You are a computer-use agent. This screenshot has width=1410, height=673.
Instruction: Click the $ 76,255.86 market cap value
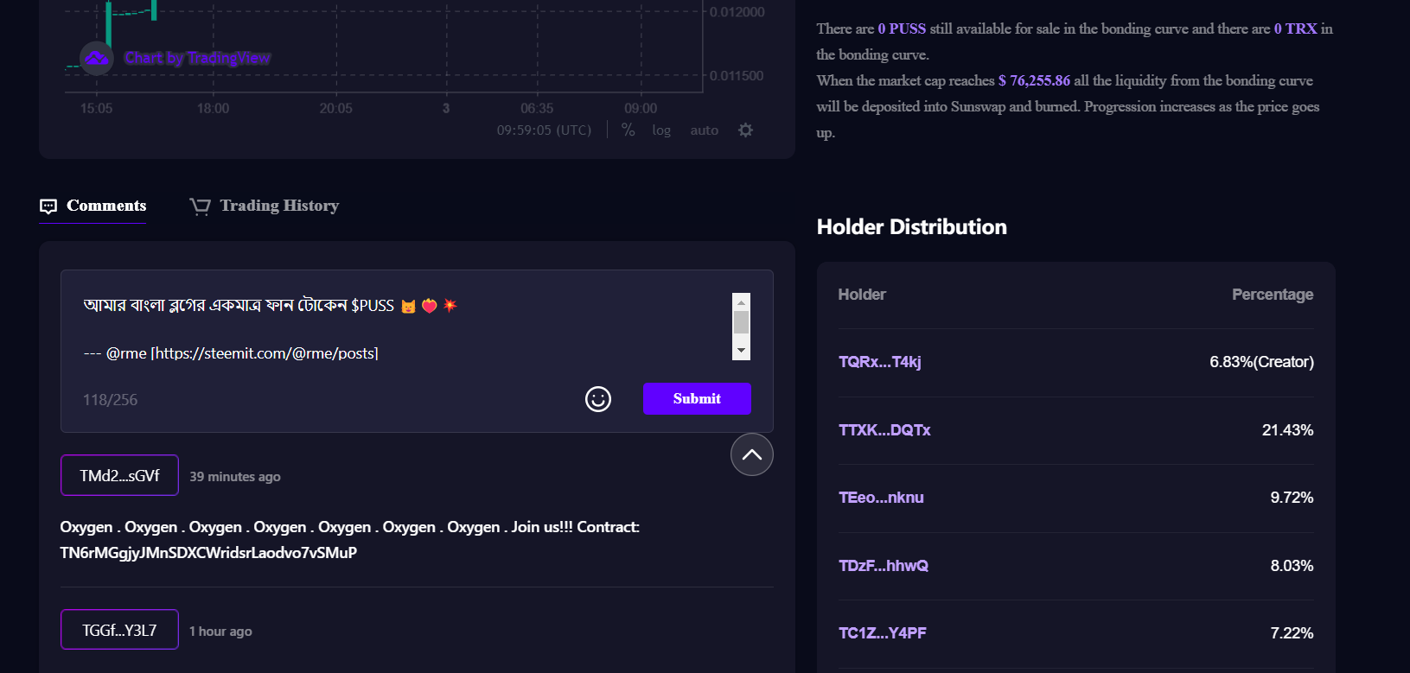pyautogui.click(x=1034, y=80)
